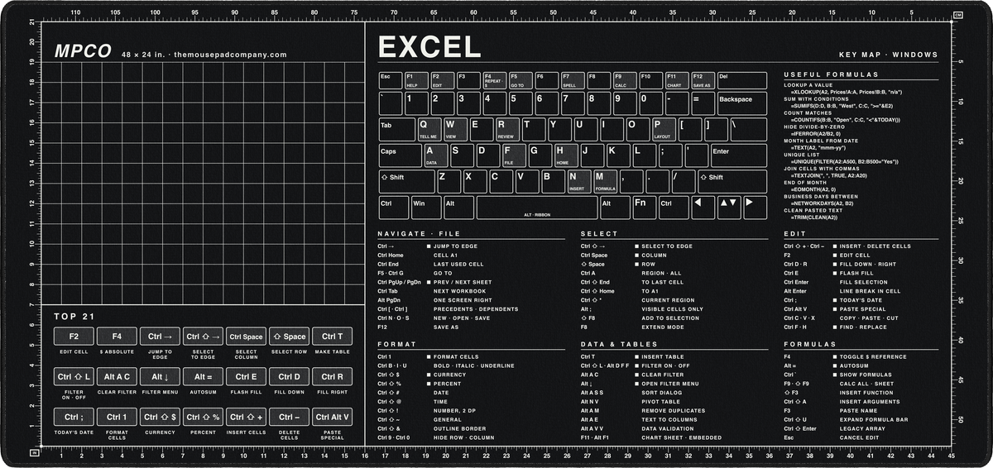Click 'NEXT WORKBOOK' in the Navigate list
Viewport: 993px width, 468px height.
click(x=460, y=291)
